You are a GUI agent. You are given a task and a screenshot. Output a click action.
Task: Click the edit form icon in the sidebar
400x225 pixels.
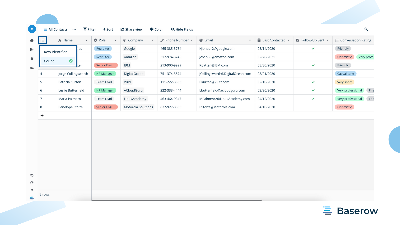[32, 50]
